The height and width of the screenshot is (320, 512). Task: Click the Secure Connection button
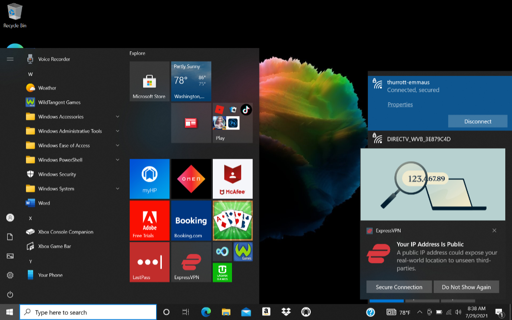pos(399,287)
